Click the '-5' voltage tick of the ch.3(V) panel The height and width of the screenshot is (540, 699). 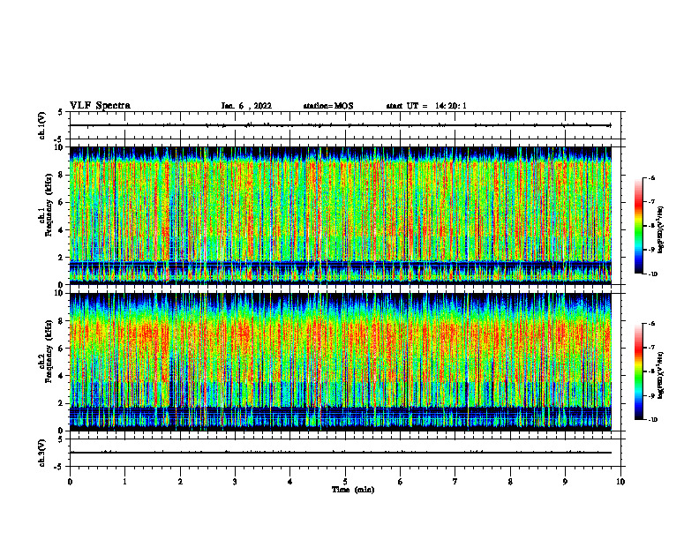pos(58,467)
